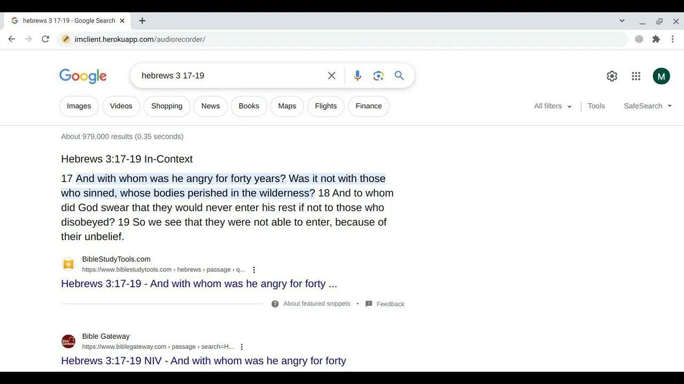Click the globe icon beside Extensions

pyautogui.click(x=639, y=39)
